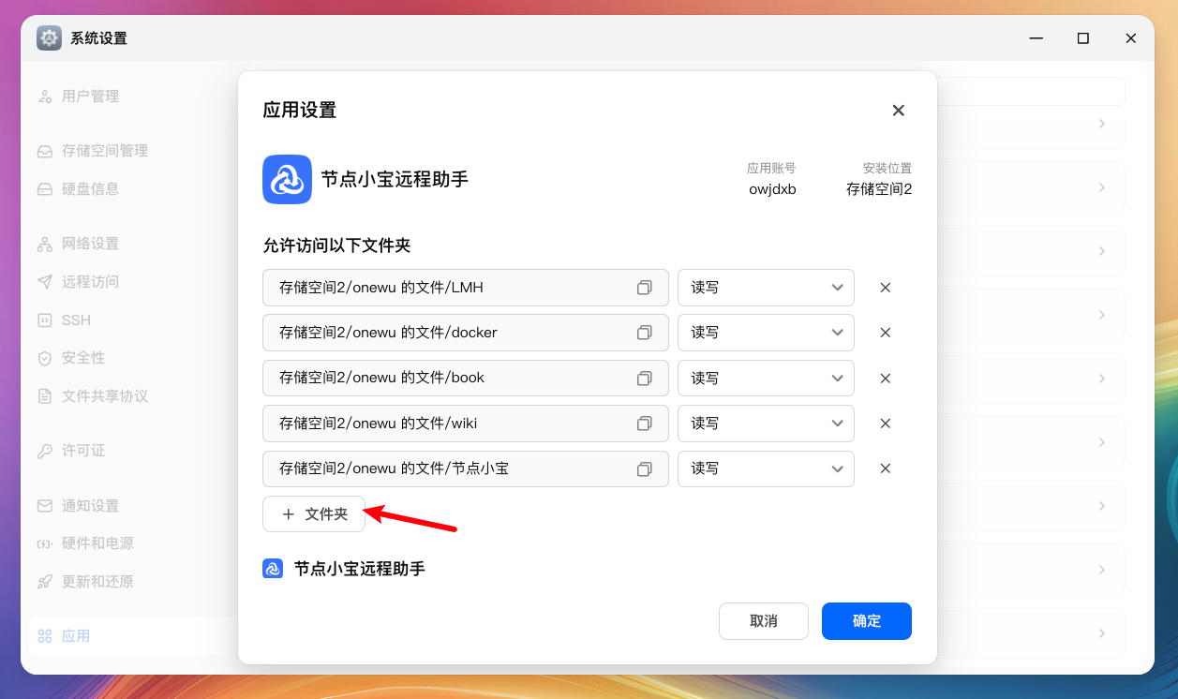Open permission dropdown for 节点小宝 folder

click(766, 468)
